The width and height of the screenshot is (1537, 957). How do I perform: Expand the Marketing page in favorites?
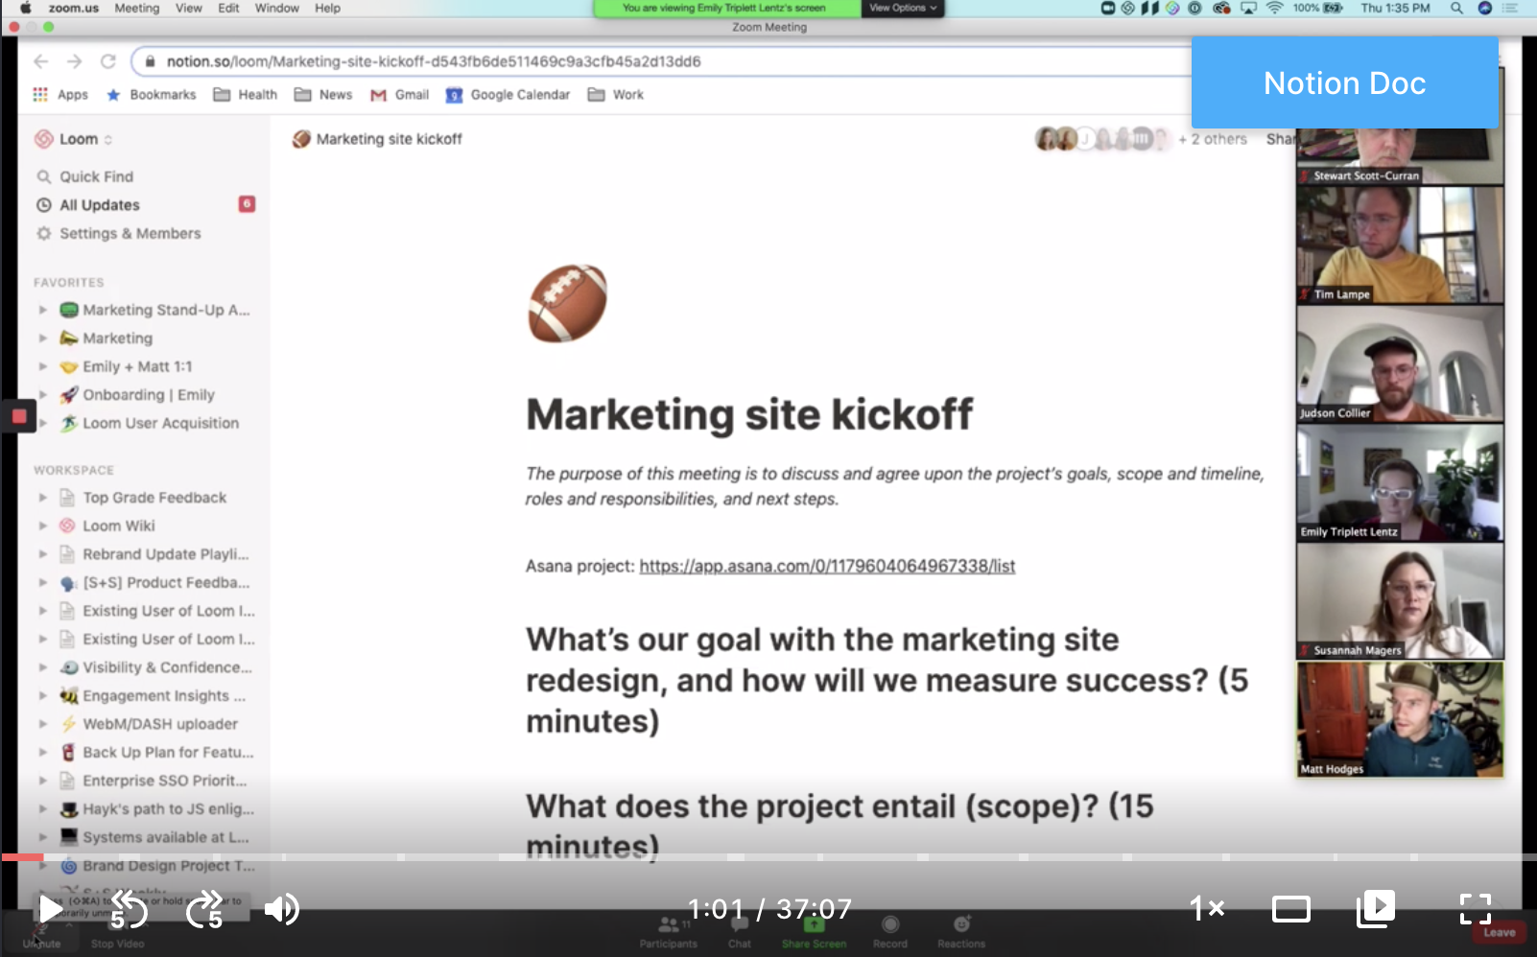(x=43, y=338)
